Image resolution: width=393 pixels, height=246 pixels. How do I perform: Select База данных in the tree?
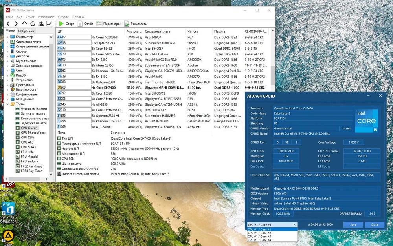click(x=25, y=99)
